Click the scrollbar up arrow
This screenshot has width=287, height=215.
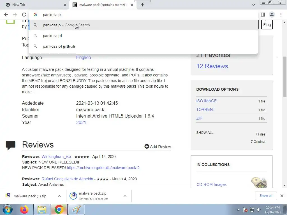tap(284, 22)
